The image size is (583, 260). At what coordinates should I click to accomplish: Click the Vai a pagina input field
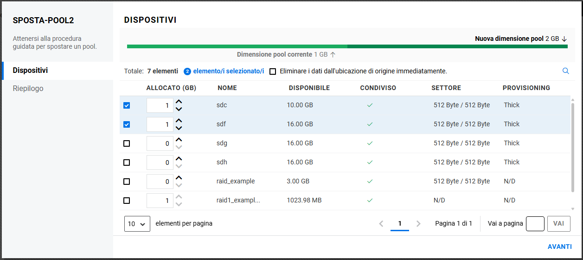click(x=535, y=224)
